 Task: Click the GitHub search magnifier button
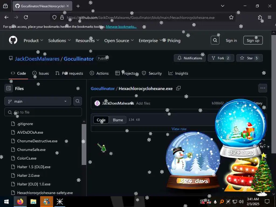click(215, 40)
